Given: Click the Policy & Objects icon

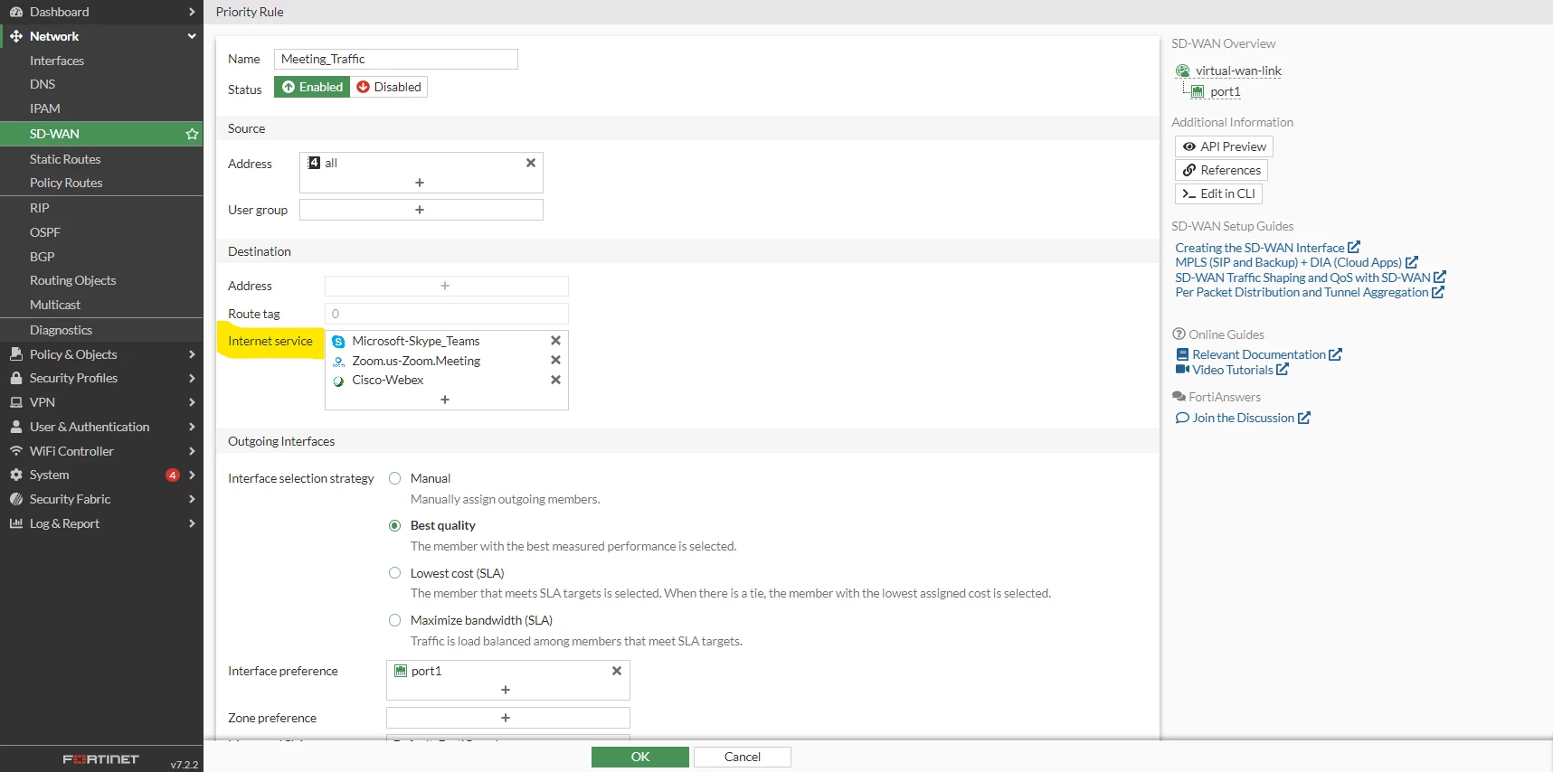Looking at the screenshot, I should coord(16,354).
